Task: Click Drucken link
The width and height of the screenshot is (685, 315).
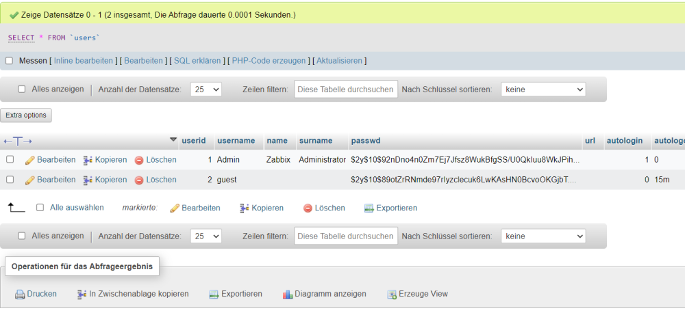Action: 42,294
